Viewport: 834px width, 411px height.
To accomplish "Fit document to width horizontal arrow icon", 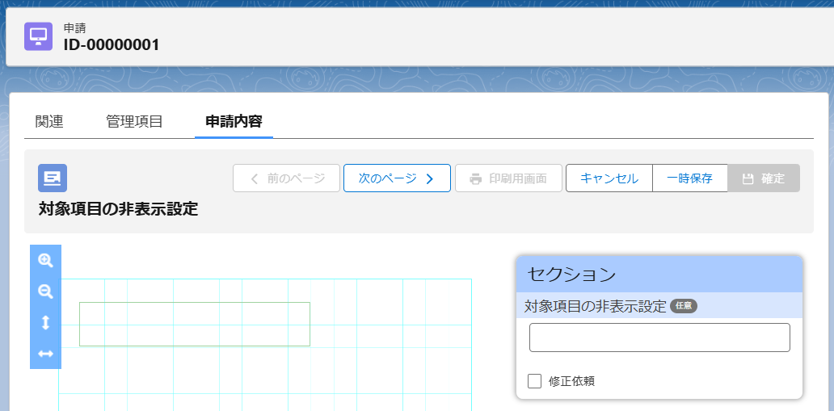I will click(46, 354).
